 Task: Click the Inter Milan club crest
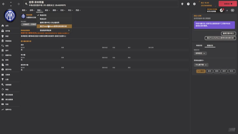pos(10,15)
